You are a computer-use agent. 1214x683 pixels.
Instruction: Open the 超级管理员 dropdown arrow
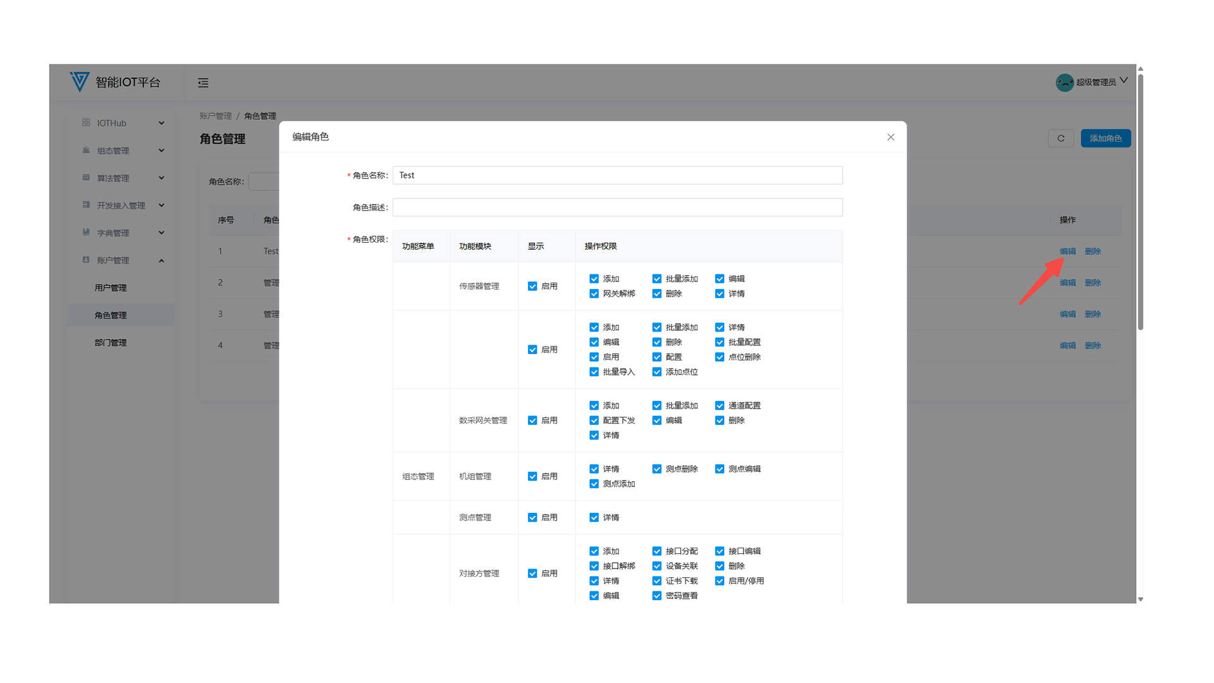click(1124, 80)
